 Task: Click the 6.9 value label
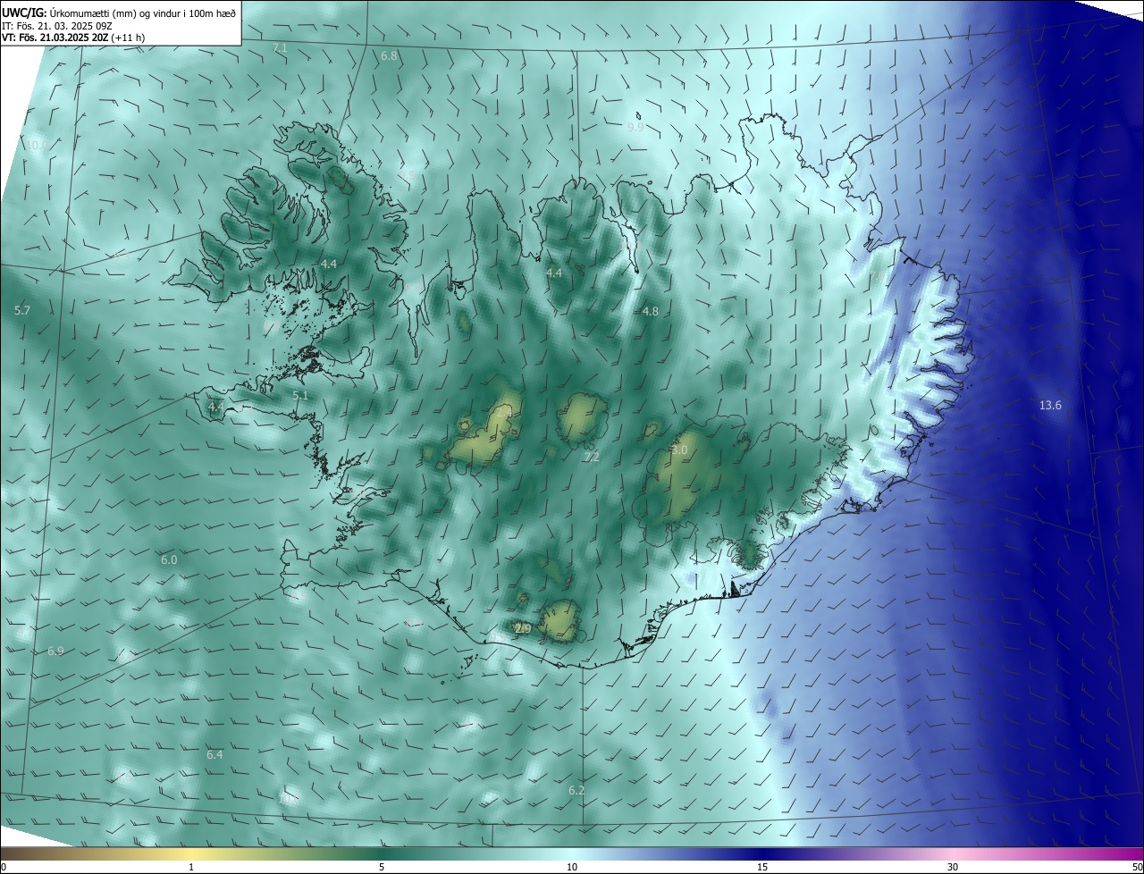(55, 651)
